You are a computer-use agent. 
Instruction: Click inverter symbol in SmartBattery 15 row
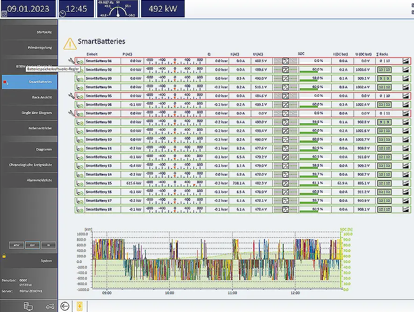point(286,183)
